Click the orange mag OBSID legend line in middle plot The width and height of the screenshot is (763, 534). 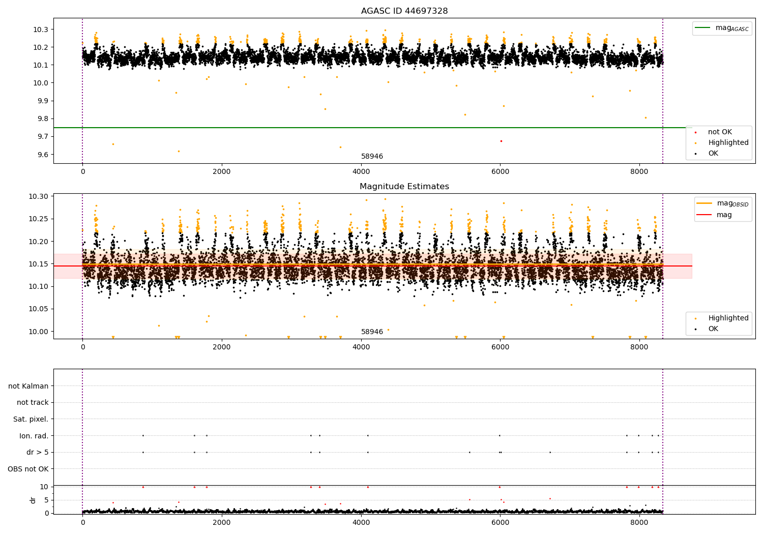(705, 203)
